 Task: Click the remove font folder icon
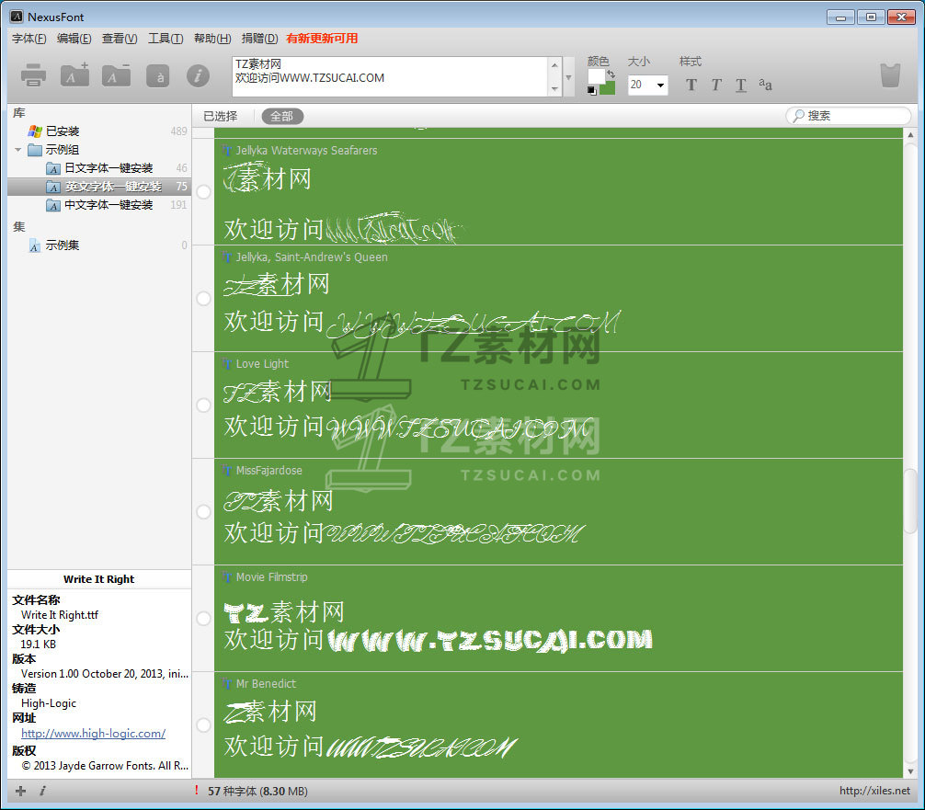pyautogui.click(x=116, y=74)
